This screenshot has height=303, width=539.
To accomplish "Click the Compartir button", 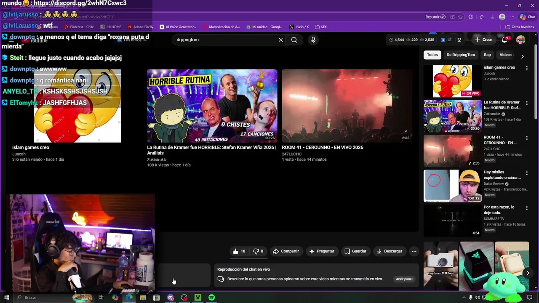I will tap(286, 251).
